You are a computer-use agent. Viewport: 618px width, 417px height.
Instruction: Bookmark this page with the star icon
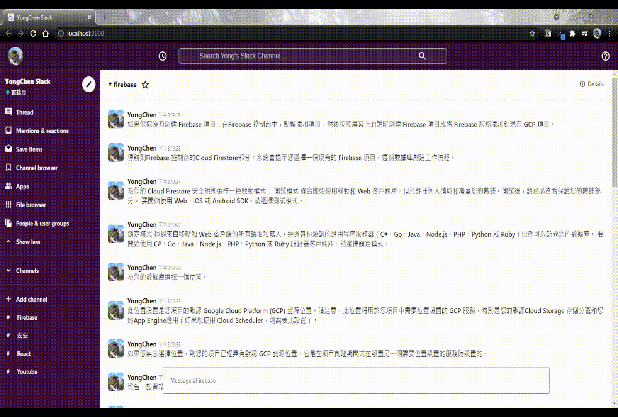coord(532,34)
